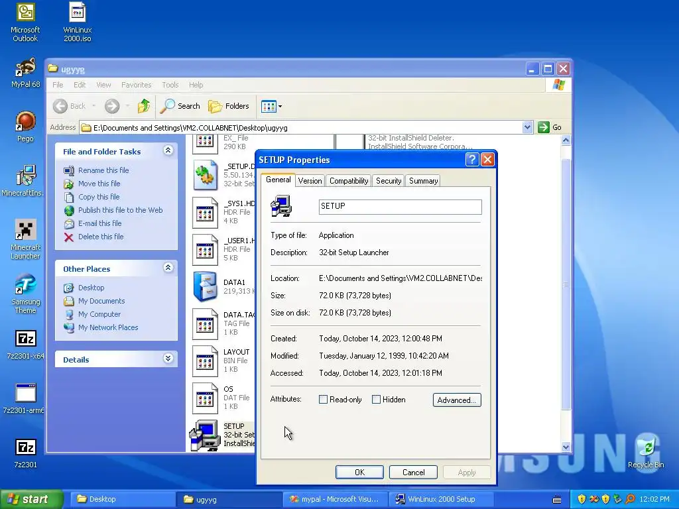Click Cancel in SETUP Properties

coord(413,472)
